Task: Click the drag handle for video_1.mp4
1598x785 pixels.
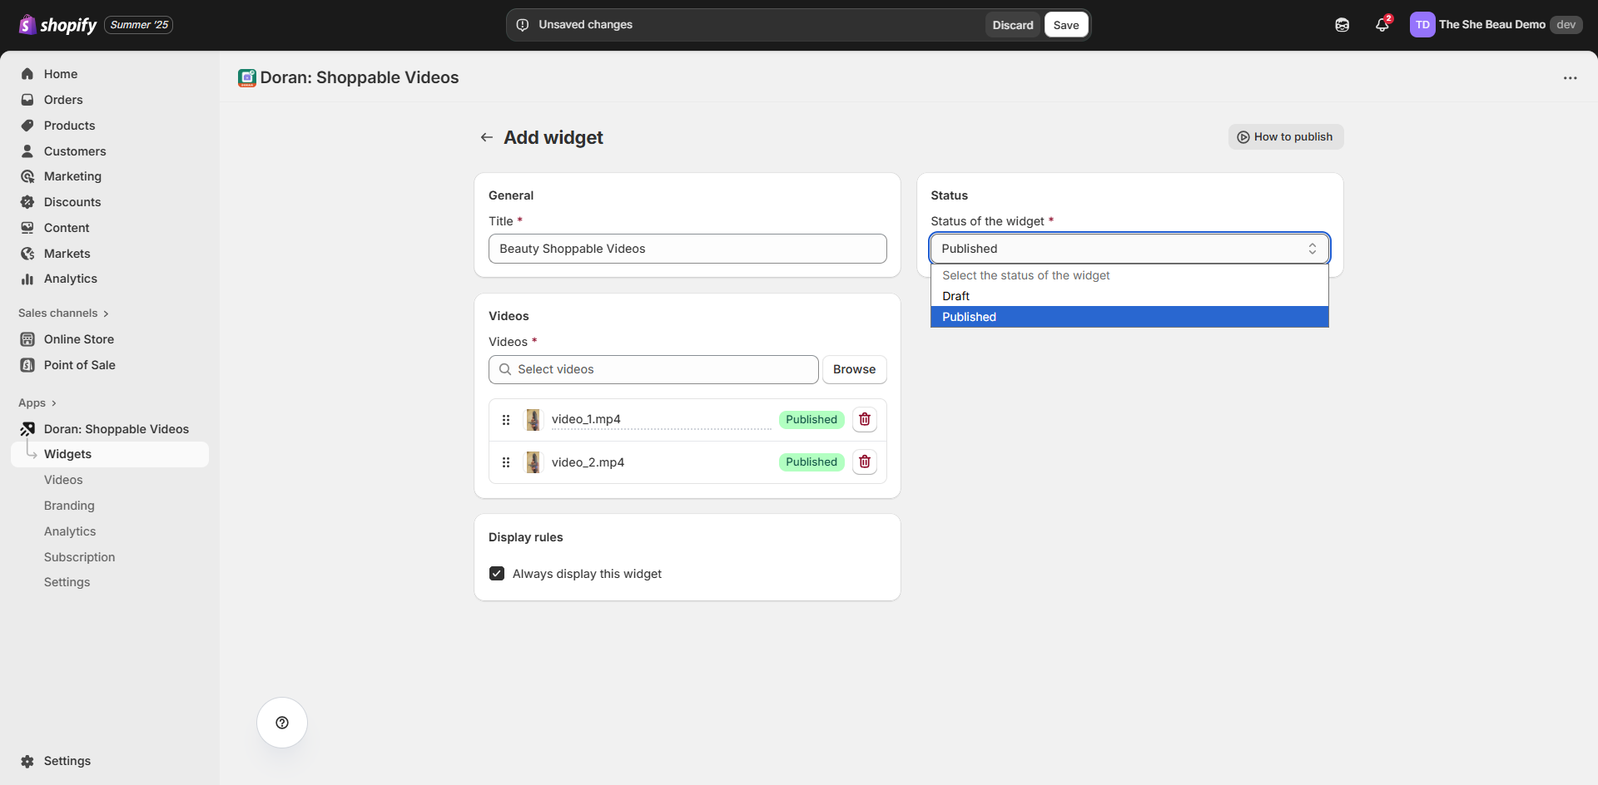Action: 506,420
